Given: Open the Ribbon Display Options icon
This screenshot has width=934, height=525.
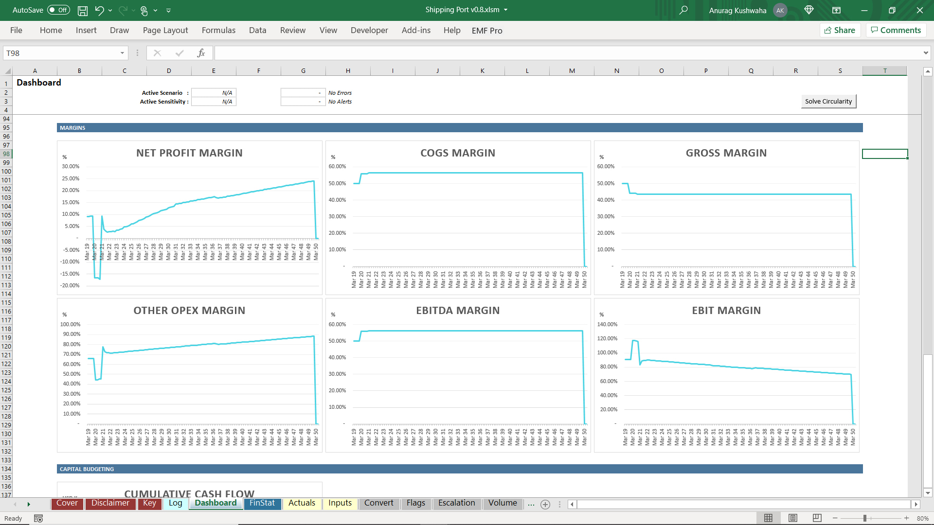Looking at the screenshot, I should click(x=837, y=10).
